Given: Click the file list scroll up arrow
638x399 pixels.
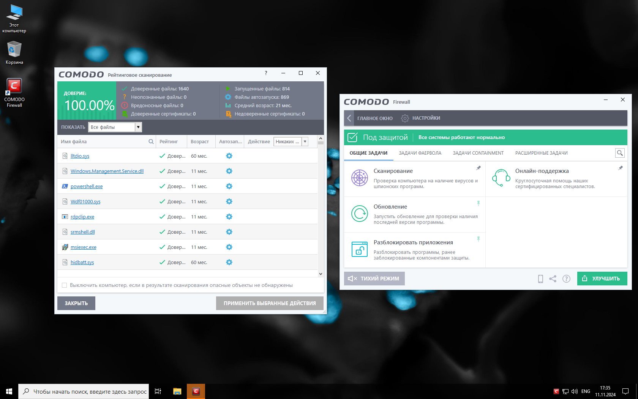Looking at the screenshot, I should (321, 138).
